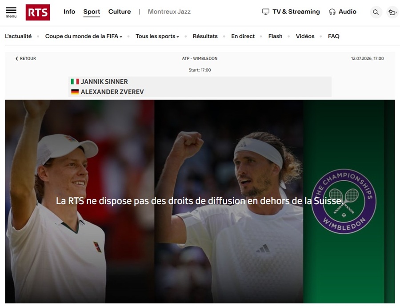The image size is (400, 308).
Task: Open TV & Streaming
Action: click(x=291, y=12)
